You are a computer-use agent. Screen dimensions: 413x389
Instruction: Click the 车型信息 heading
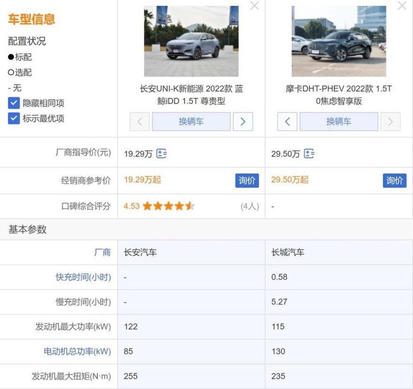(32, 19)
